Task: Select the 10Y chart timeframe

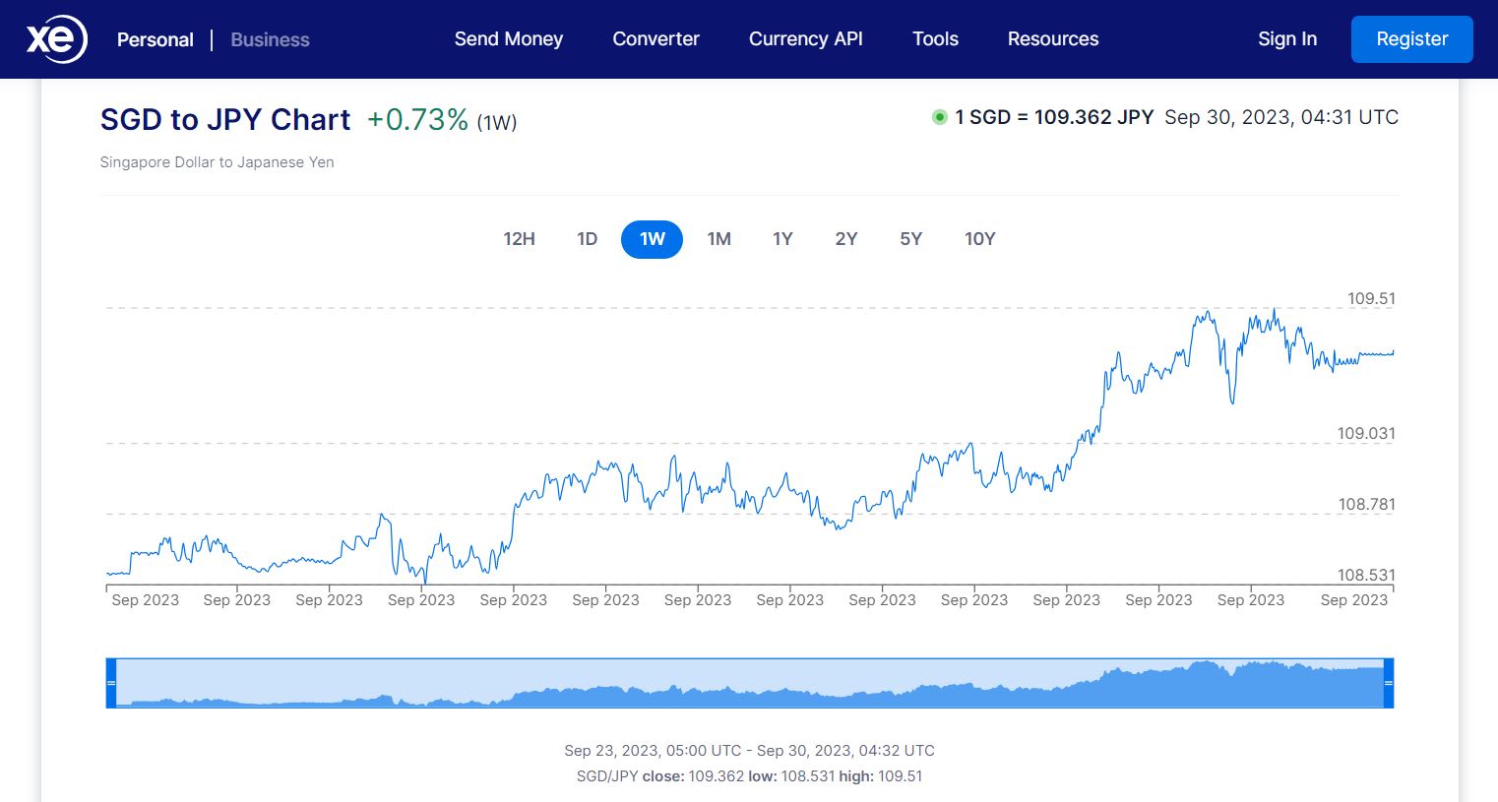Action: pos(979,238)
